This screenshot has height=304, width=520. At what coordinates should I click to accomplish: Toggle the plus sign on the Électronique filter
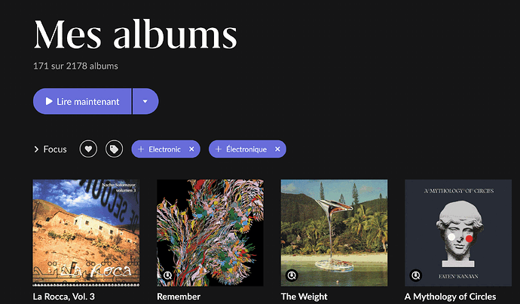coord(219,149)
